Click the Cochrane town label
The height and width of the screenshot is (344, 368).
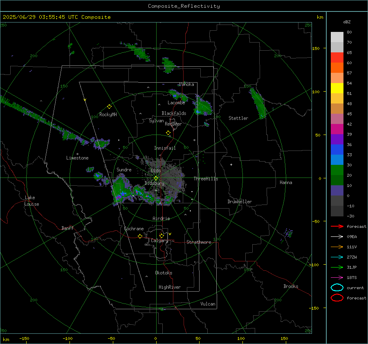click(134, 229)
